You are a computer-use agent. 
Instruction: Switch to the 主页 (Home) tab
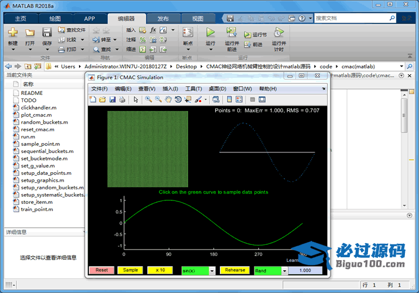point(21,18)
